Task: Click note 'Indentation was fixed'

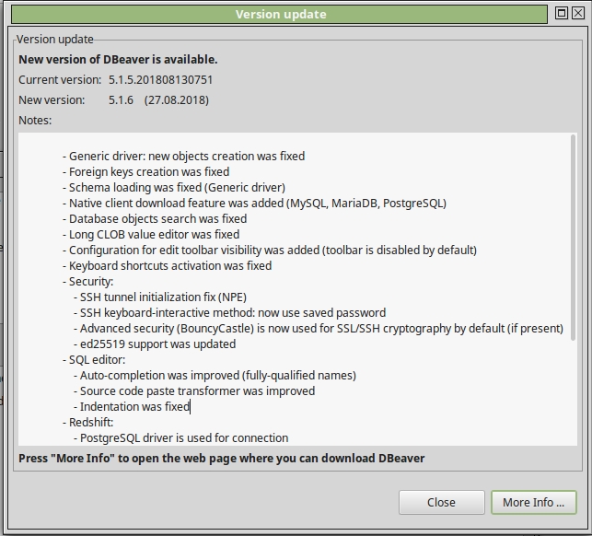Action: click(132, 407)
